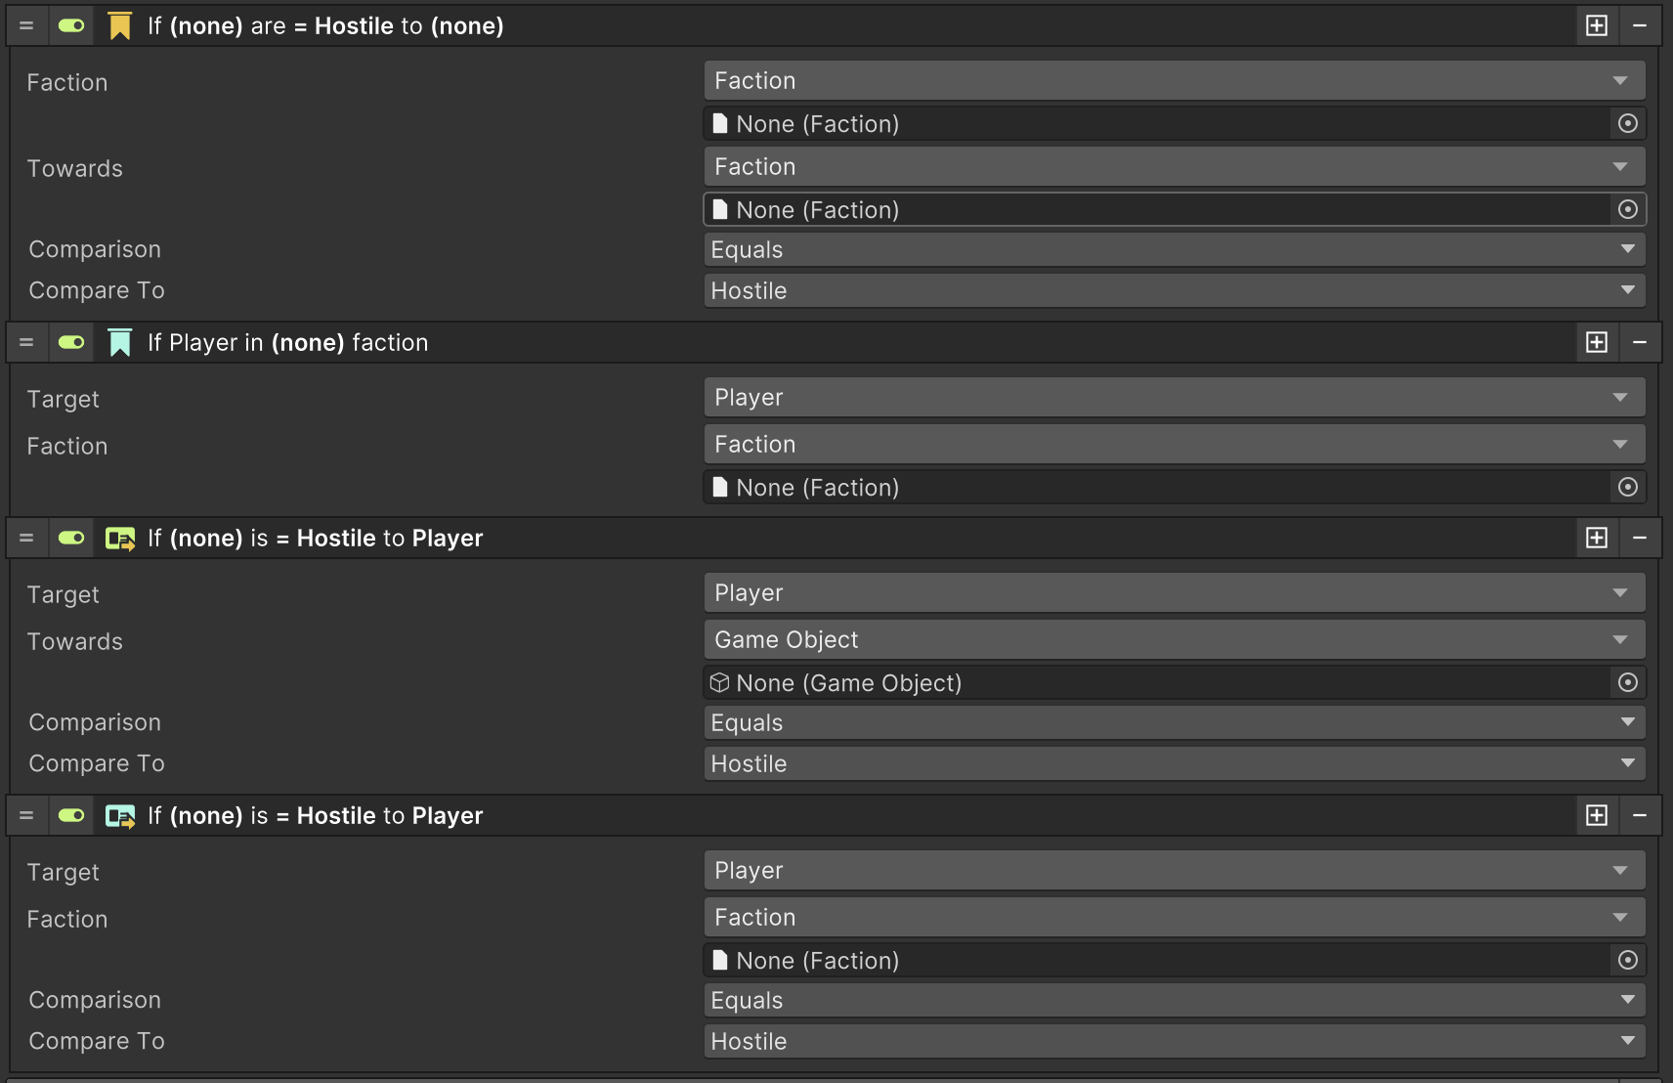Click the duplicate (plus) icon on the first condition header

click(x=1597, y=26)
